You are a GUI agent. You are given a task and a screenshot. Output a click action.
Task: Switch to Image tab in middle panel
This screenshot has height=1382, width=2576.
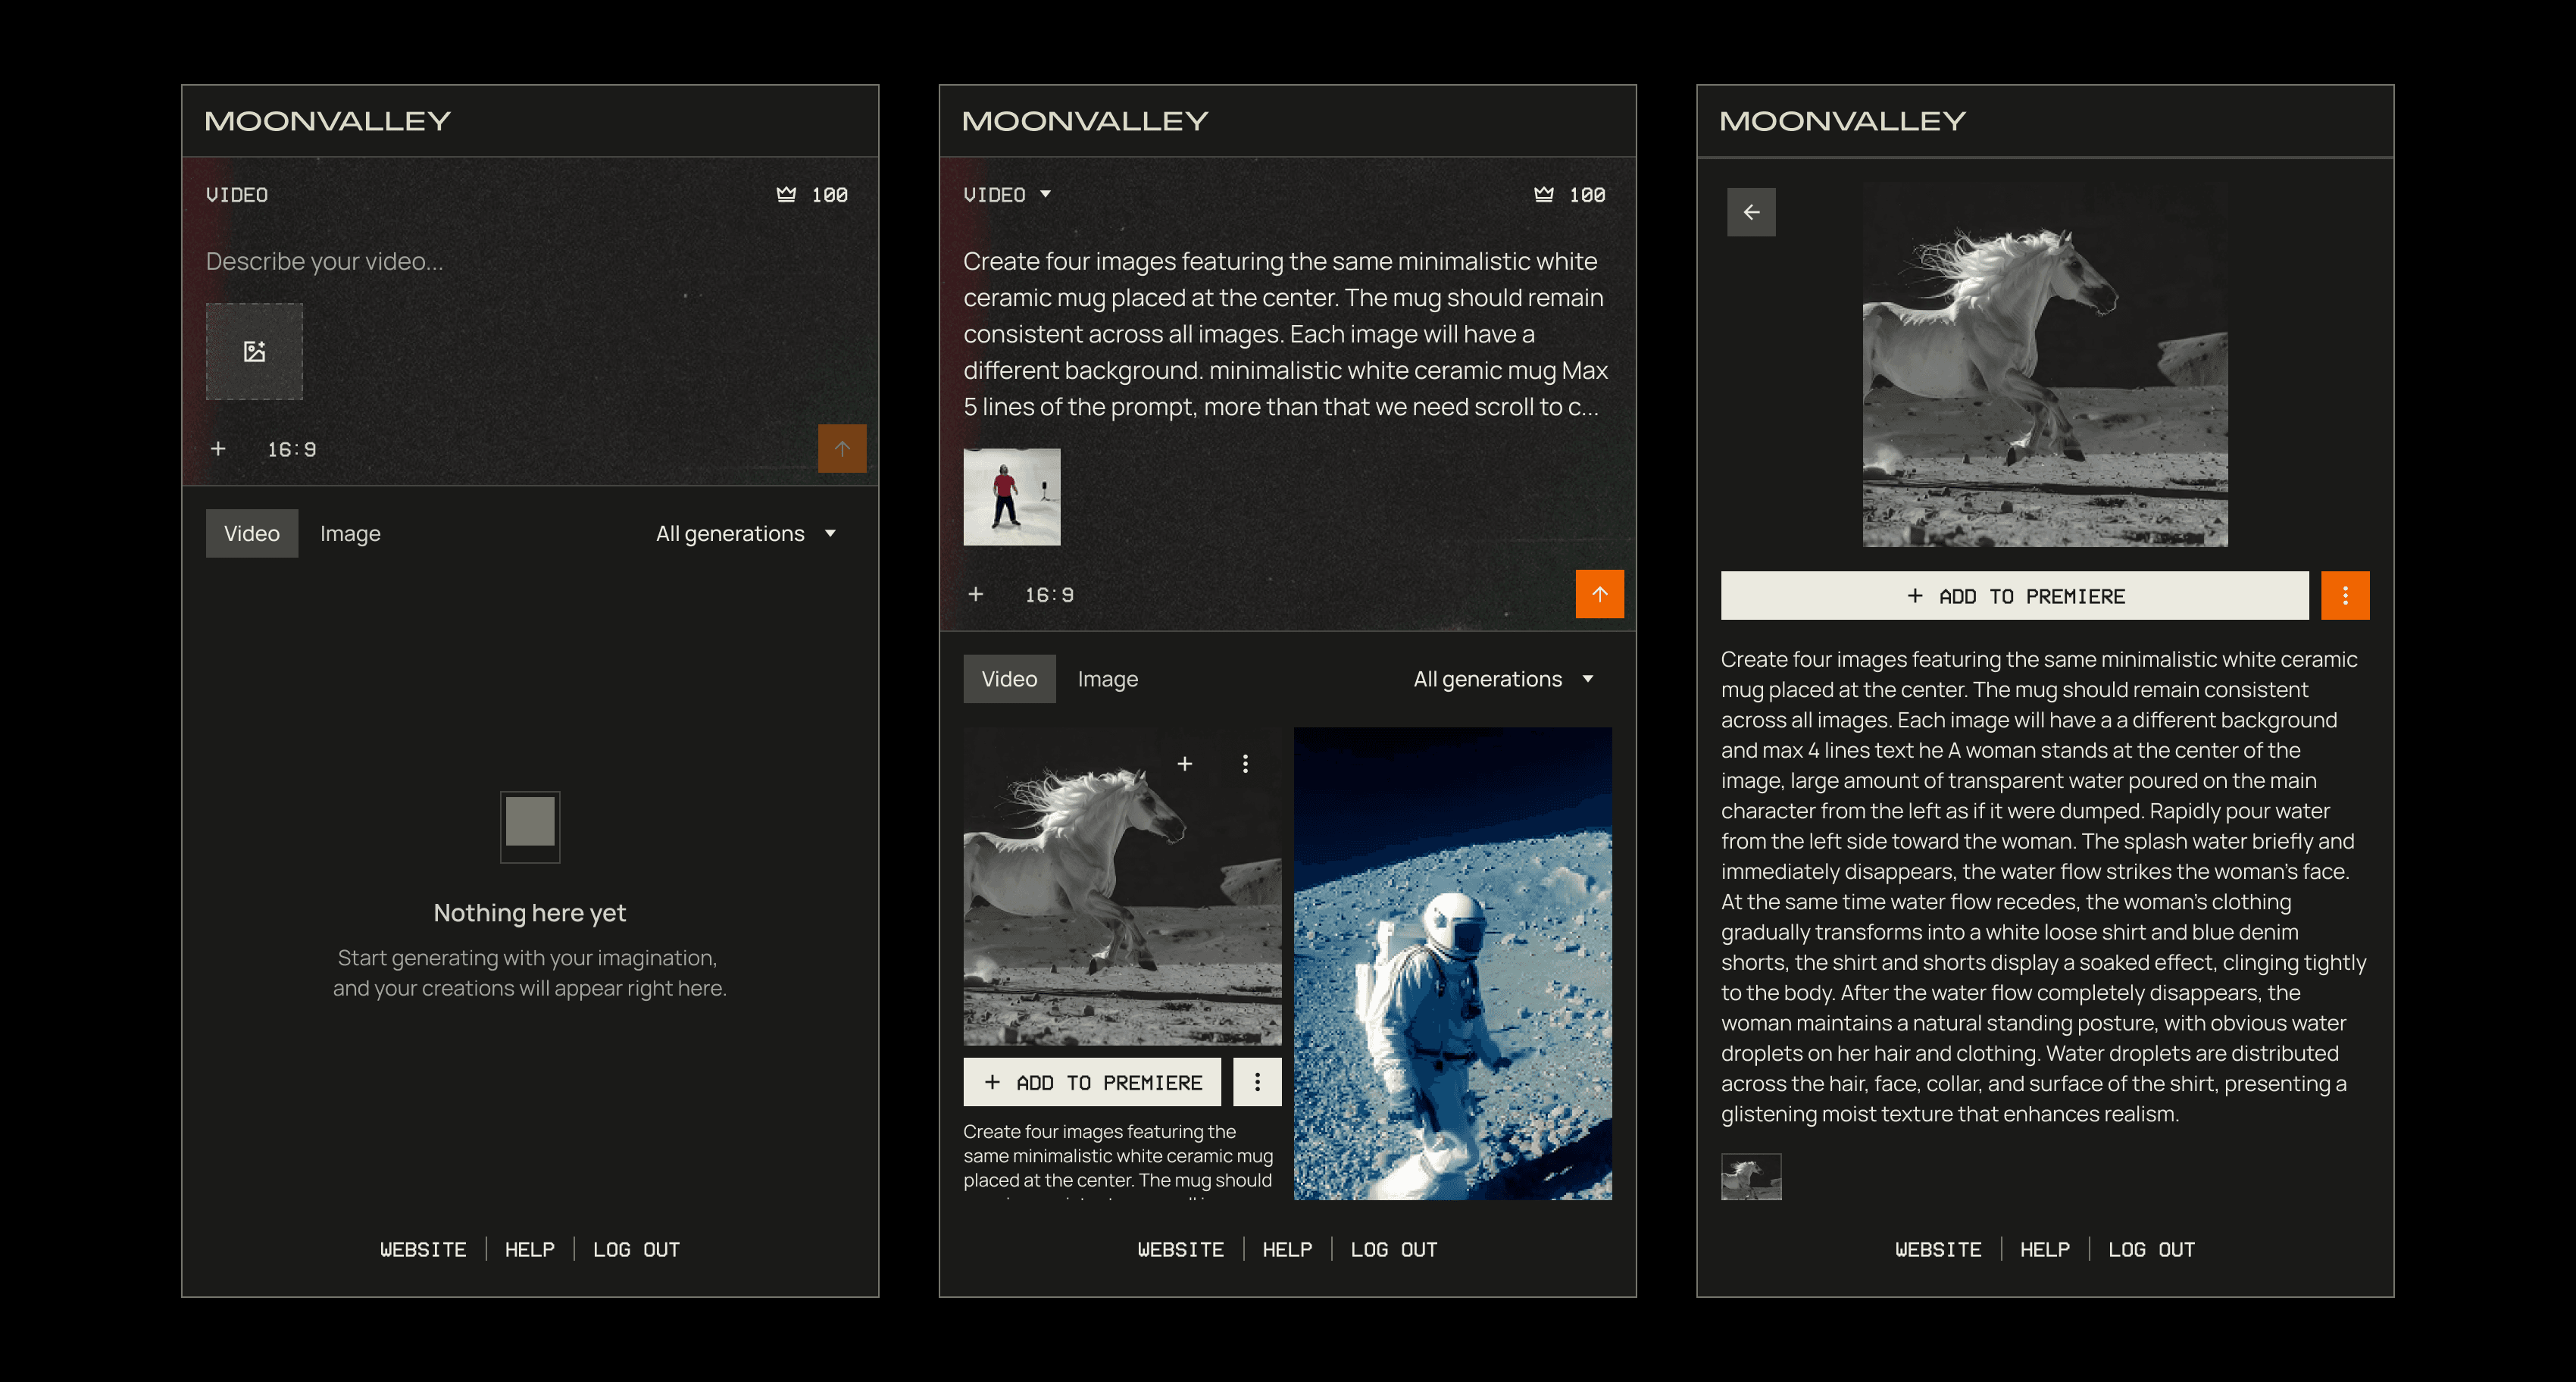(x=1107, y=679)
